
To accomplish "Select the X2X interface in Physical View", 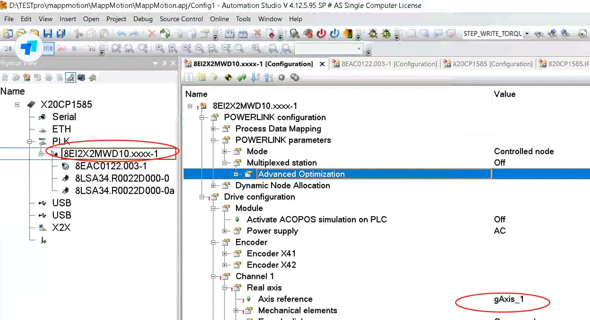I will coord(61,227).
